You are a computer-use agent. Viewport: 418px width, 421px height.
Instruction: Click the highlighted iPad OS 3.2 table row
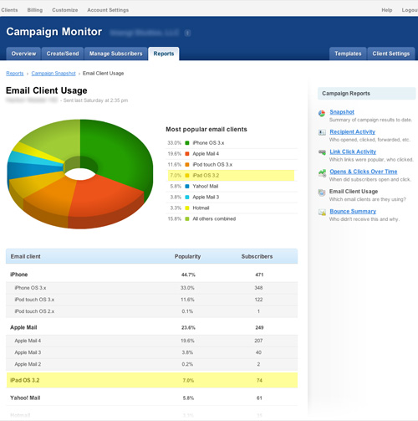click(152, 380)
